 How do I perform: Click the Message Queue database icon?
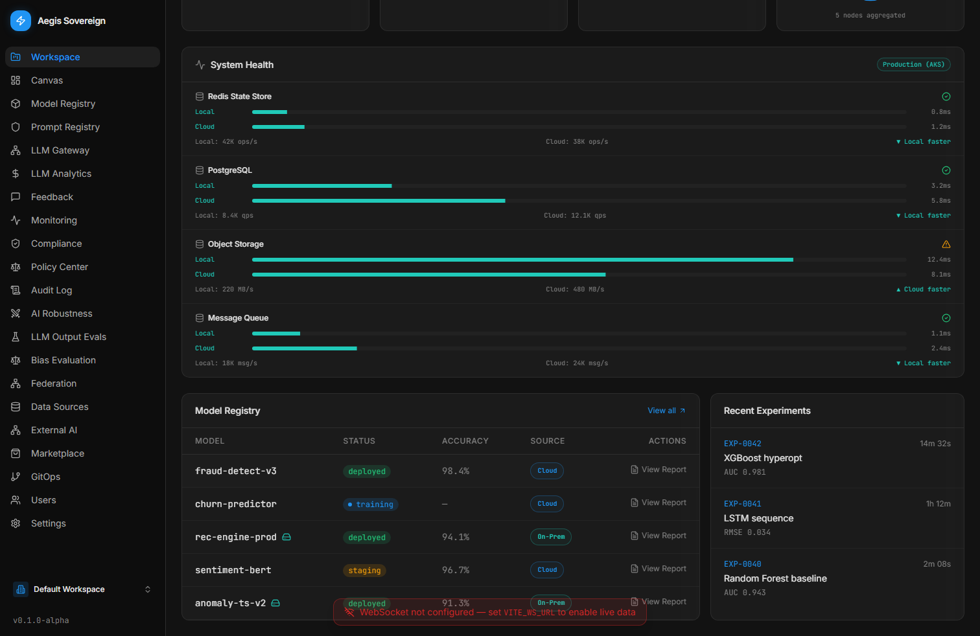tap(200, 318)
